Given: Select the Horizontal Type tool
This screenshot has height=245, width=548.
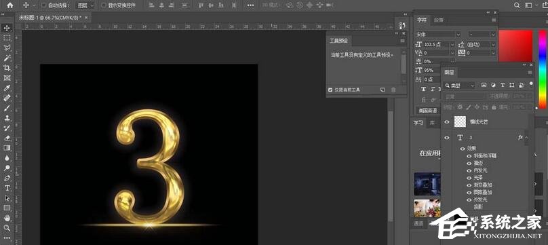Looking at the screenshot, I should click(7, 188).
